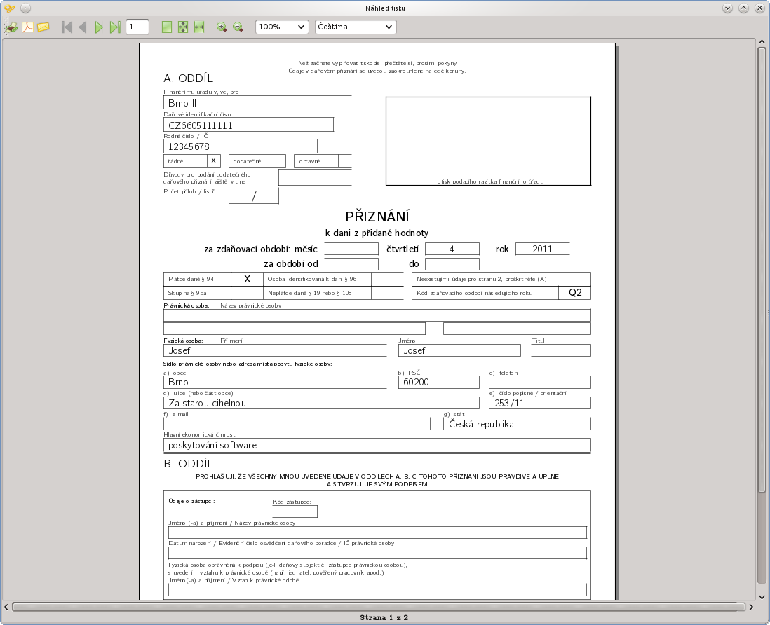Click the PSČ value '60200'
This screenshot has height=625, width=770.
[x=416, y=382]
